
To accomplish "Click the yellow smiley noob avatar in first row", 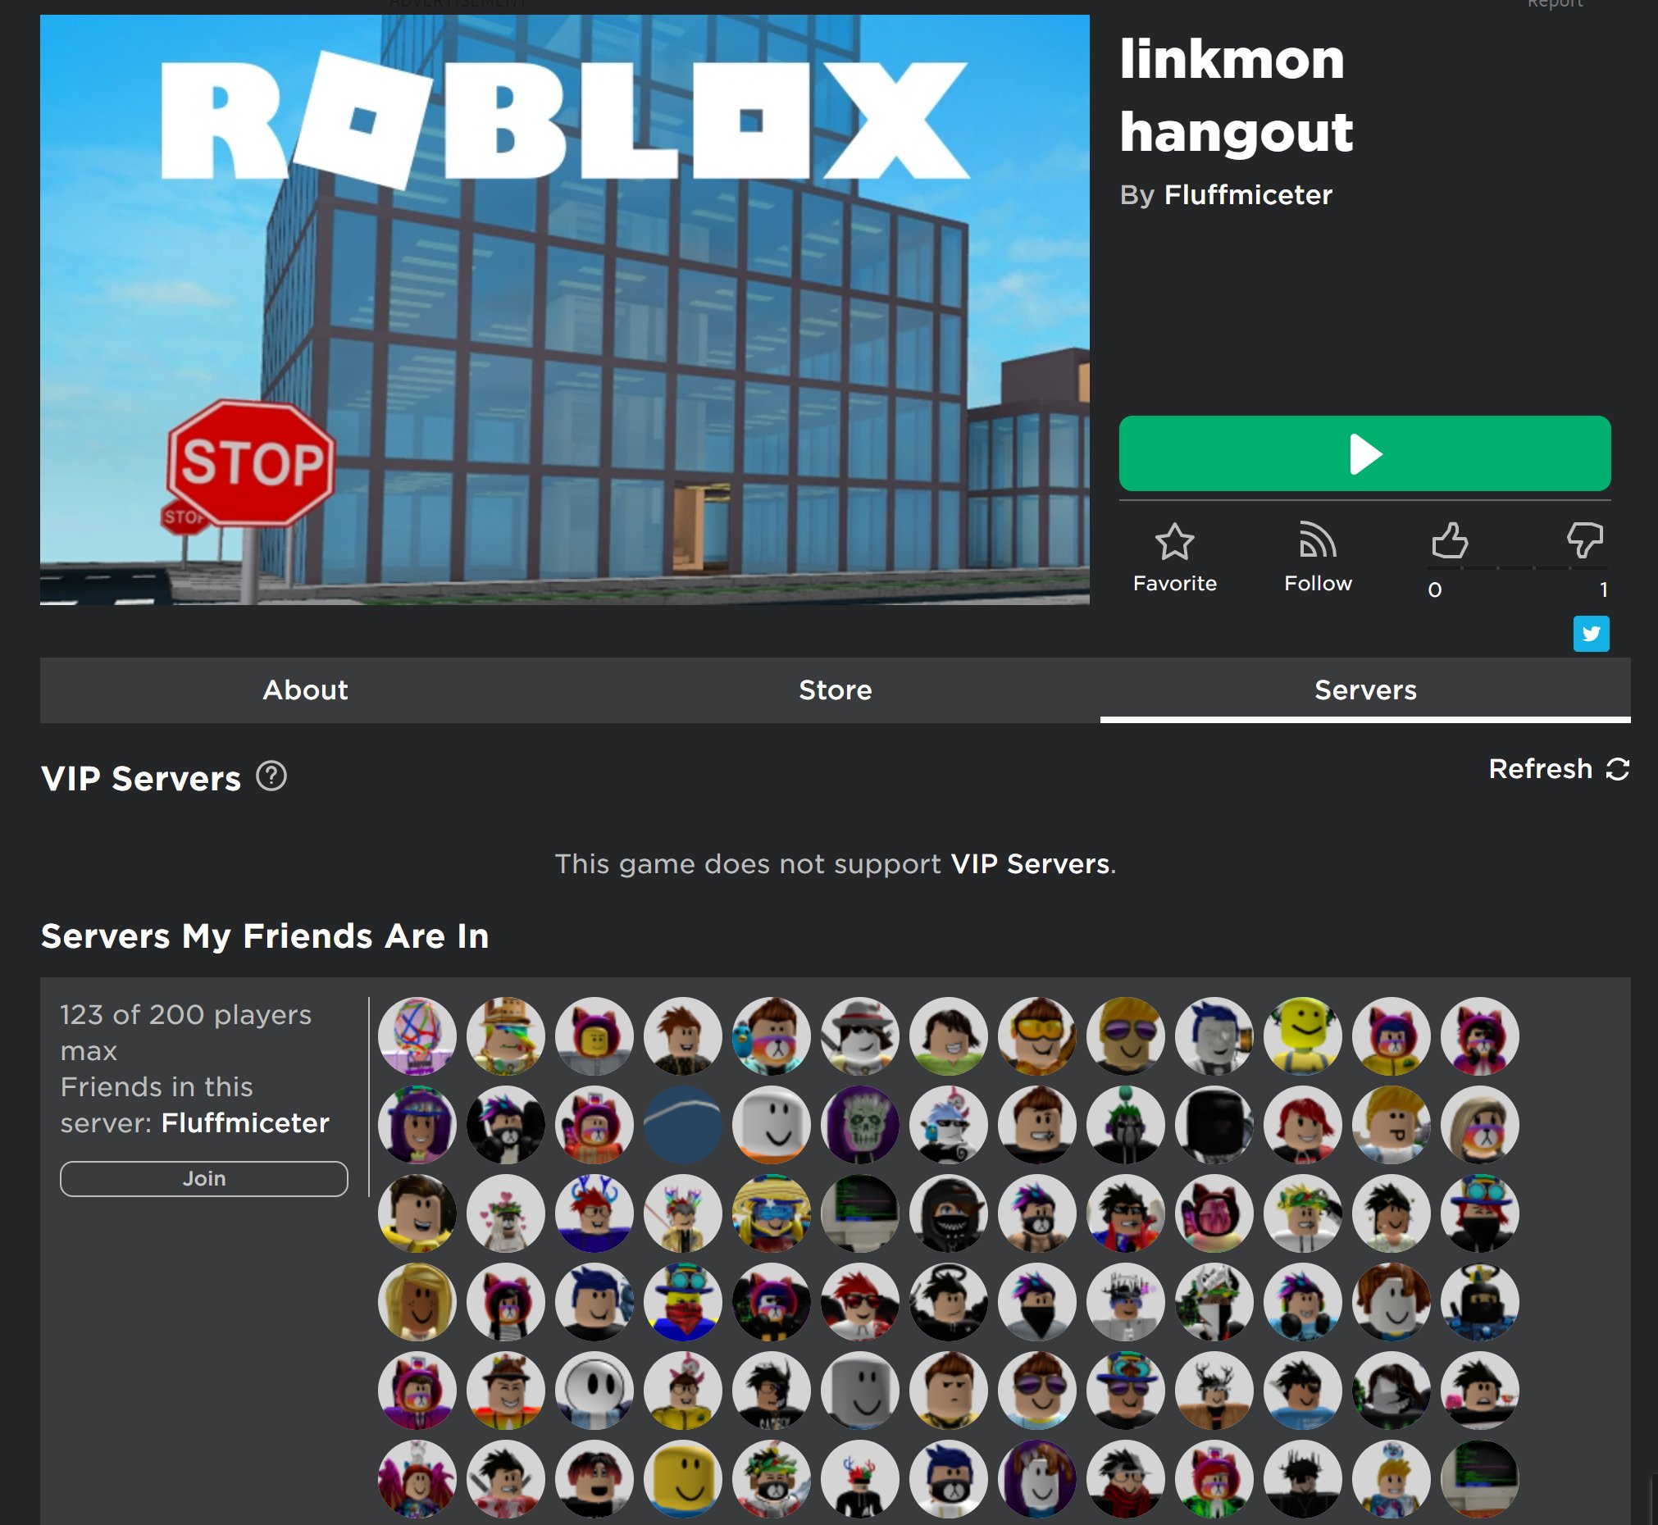I will click(x=1303, y=1036).
